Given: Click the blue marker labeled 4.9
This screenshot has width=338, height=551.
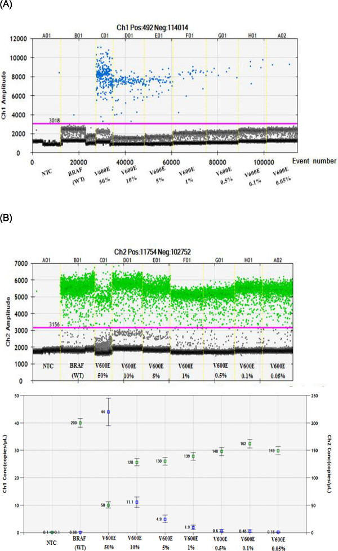Looking at the screenshot, I should click(x=165, y=519).
